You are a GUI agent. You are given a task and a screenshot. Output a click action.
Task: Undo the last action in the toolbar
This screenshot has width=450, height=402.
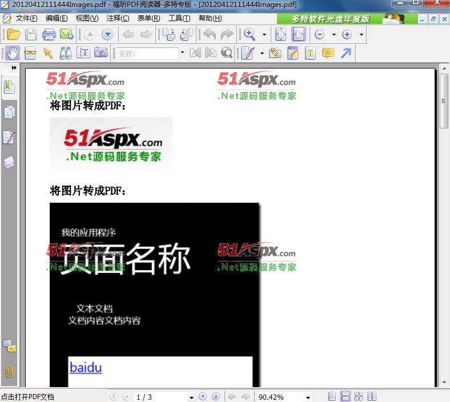(210, 34)
